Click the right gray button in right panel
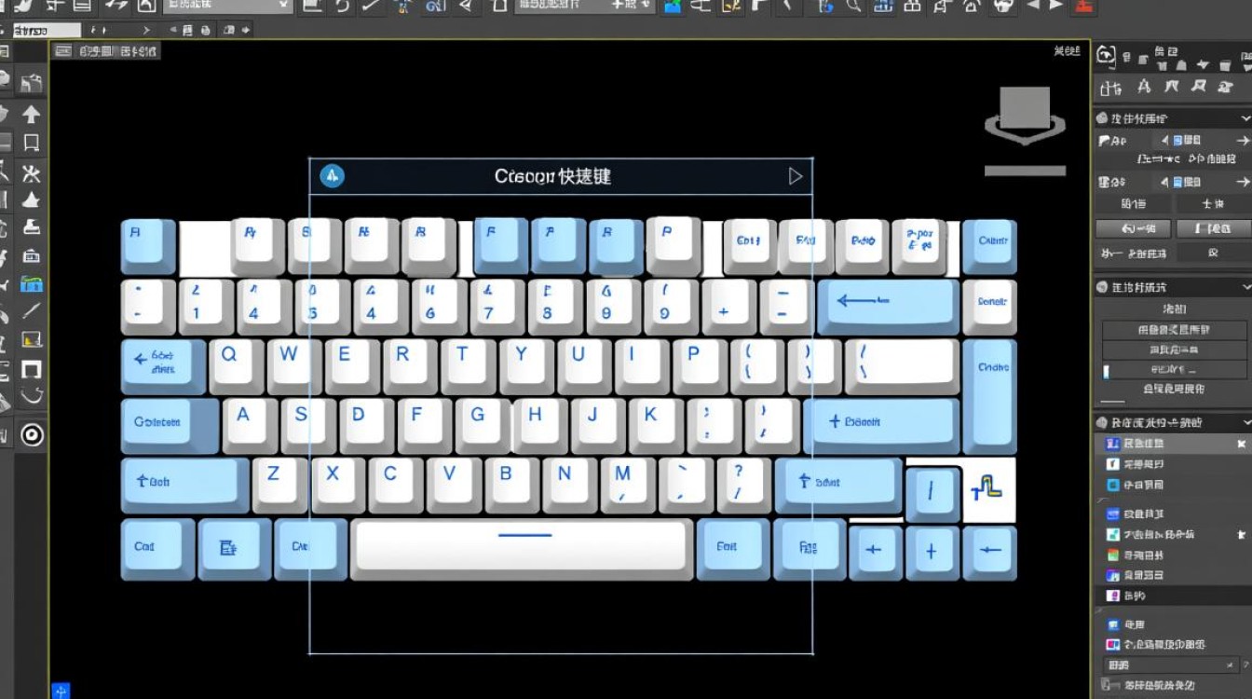The width and height of the screenshot is (1252, 699). coord(1214,227)
